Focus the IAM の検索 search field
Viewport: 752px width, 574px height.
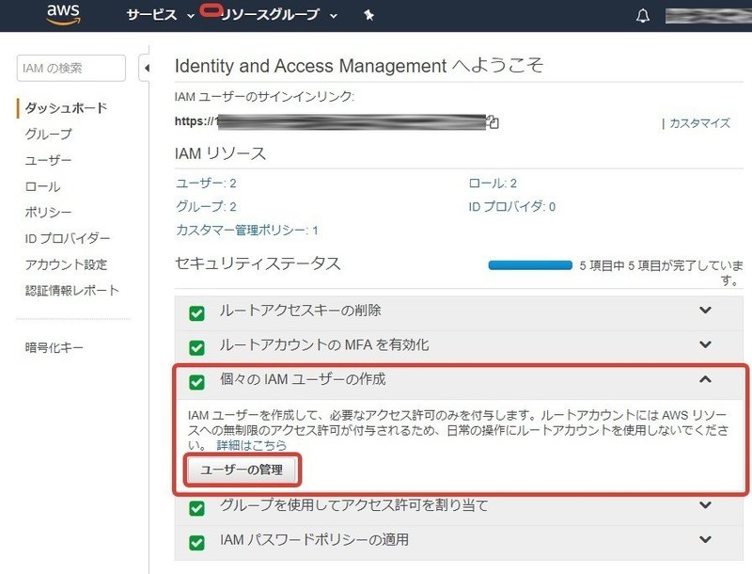coord(71,68)
